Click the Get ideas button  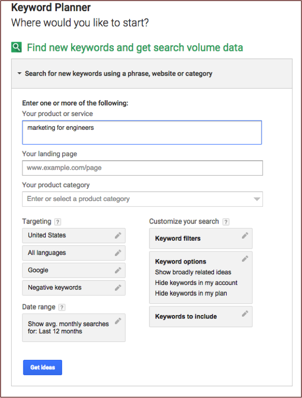pos(43,367)
